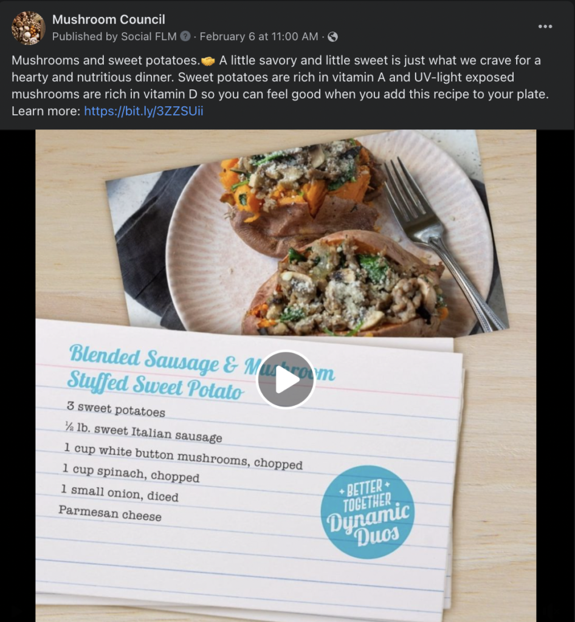Follow the bit.ly Learn more link
The width and height of the screenshot is (575, 622).
point(143,111)
